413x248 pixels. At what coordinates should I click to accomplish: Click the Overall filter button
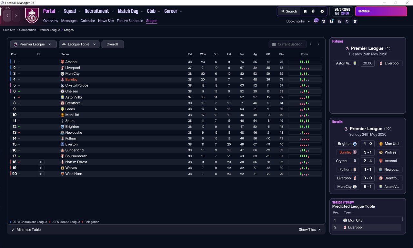click(x=113, y=44)
